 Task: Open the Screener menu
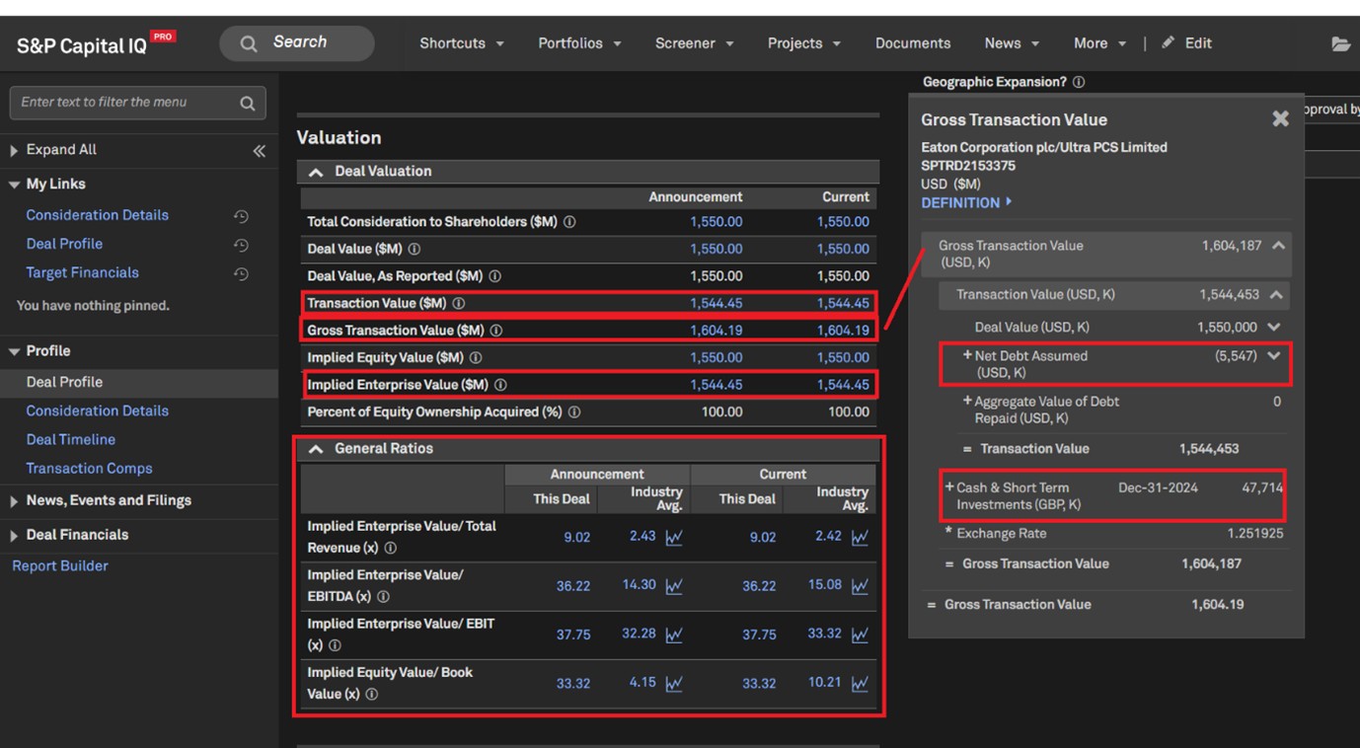694,43
